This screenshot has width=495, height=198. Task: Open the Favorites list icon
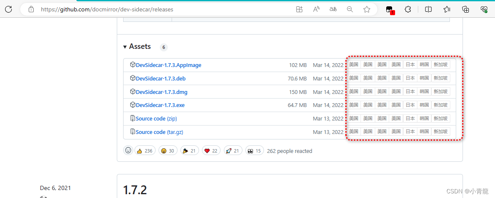tap(447, 9)
